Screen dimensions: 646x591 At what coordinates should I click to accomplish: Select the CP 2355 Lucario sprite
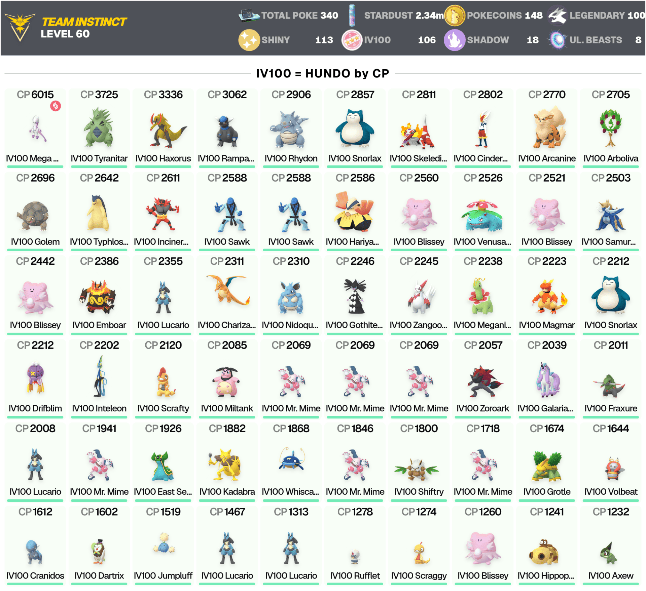pyautogui.click(x=163, y=297)
